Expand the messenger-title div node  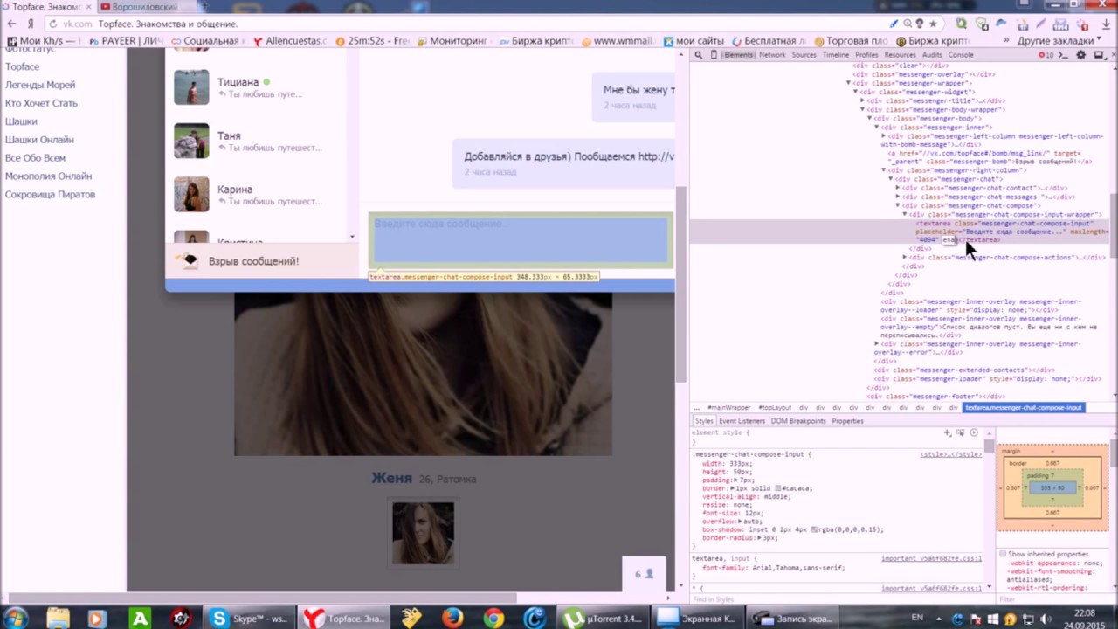coord(862,100)
